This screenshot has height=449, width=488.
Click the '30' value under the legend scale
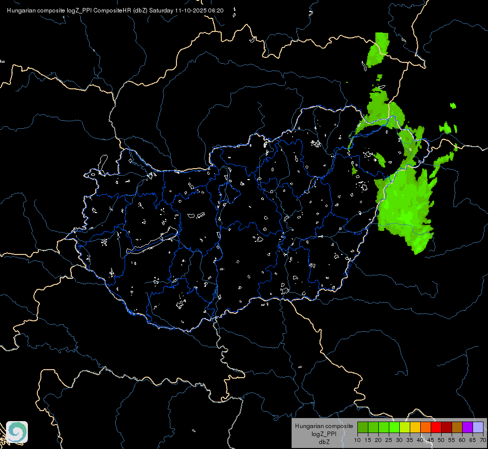click(399, 441)
